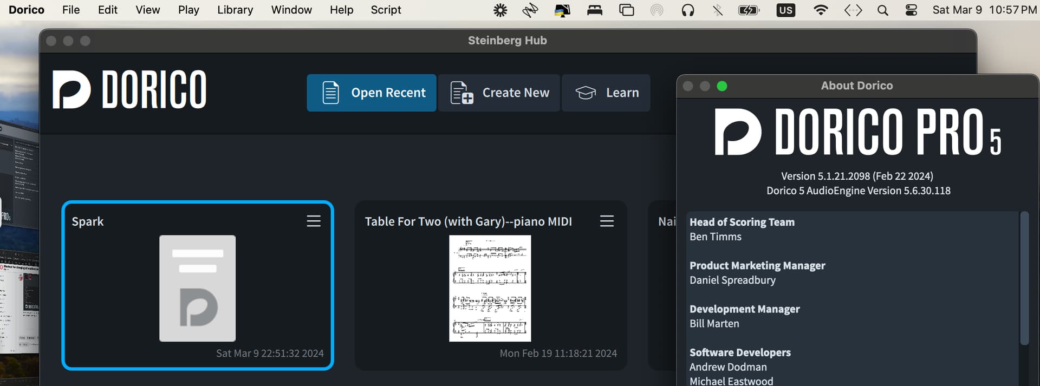
Task: Open the Script menu
Action: point(386,10)
